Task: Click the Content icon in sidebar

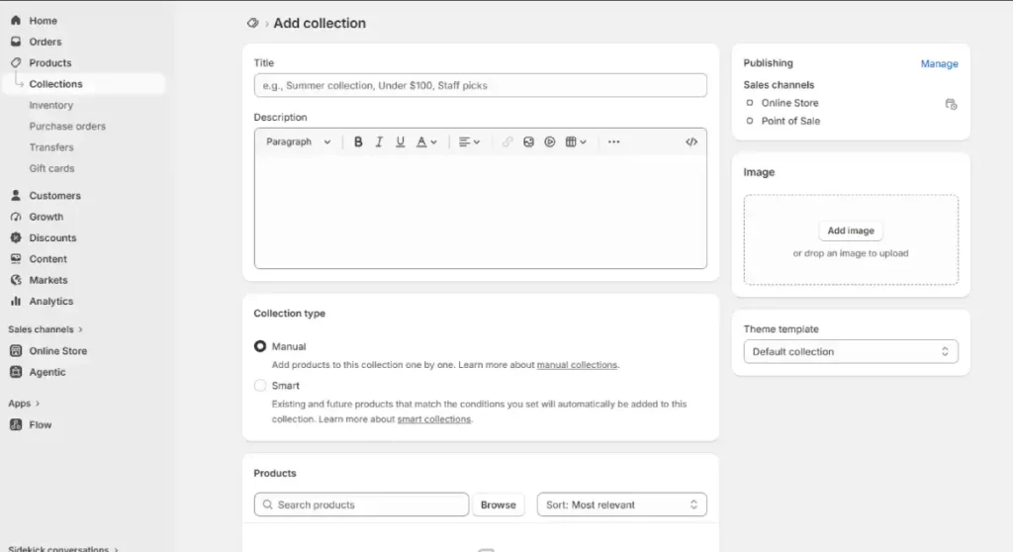Action: point(16,258)
